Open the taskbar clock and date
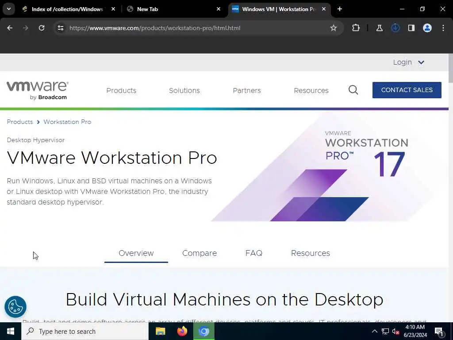The image size is (453, 340). pyautogui.click(x=415, y=331)
